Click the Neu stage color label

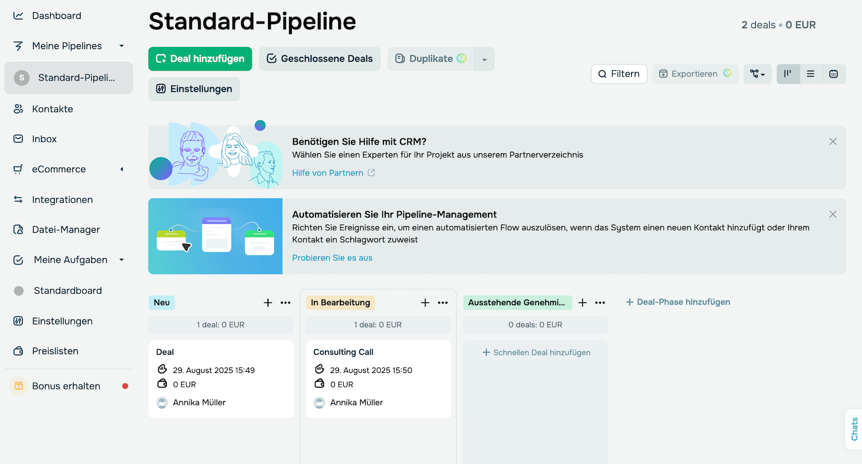(162, 303)
